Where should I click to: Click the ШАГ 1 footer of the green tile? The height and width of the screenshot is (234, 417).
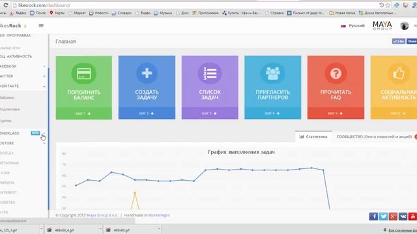tap(84, 113)
